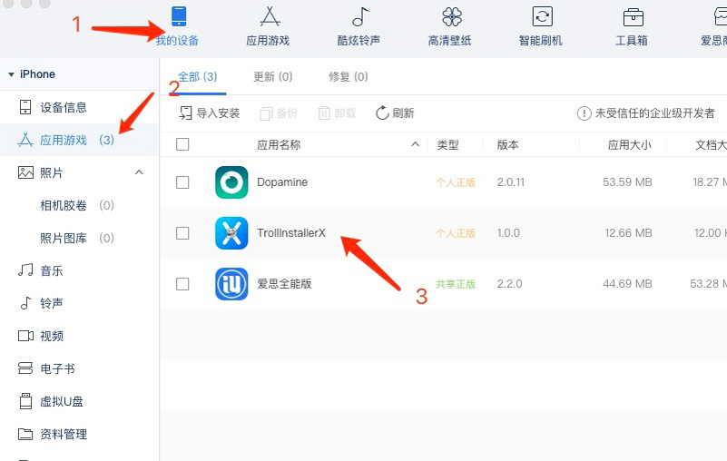Click version 2.0.11 in Dopamine row

point(510,182)
